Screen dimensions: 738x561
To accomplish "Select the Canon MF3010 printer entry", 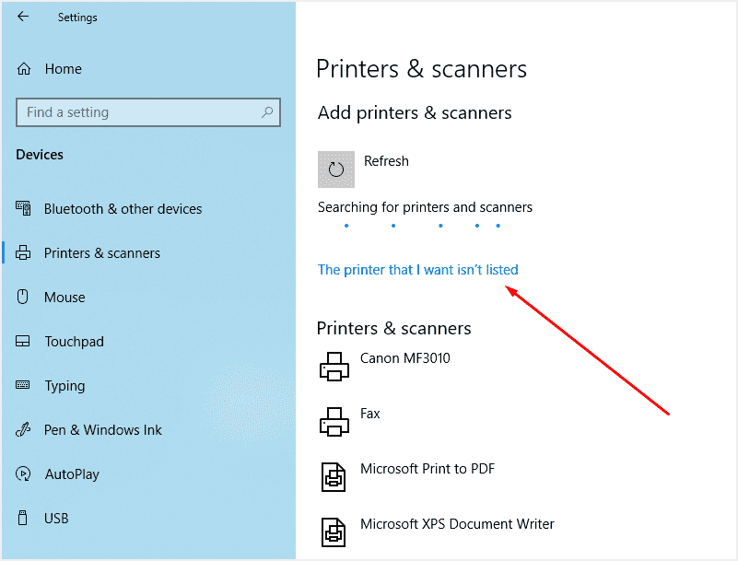I will [x=404, y=358].
